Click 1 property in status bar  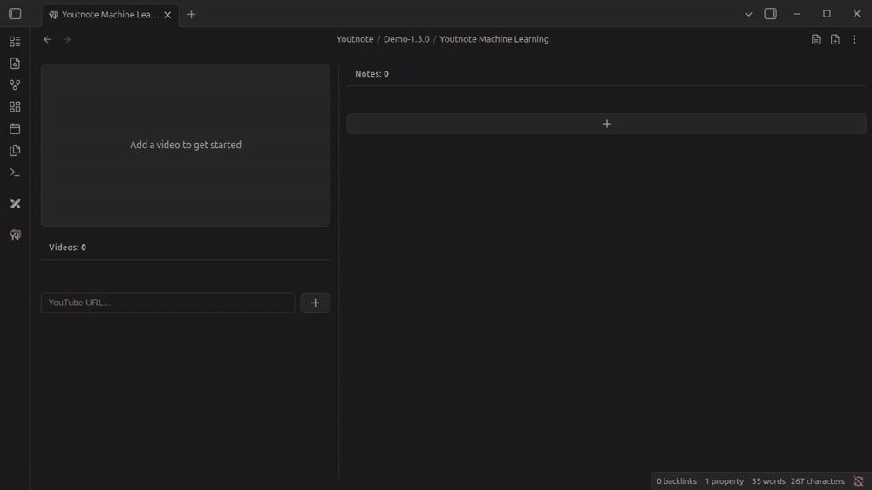[724, 481]
